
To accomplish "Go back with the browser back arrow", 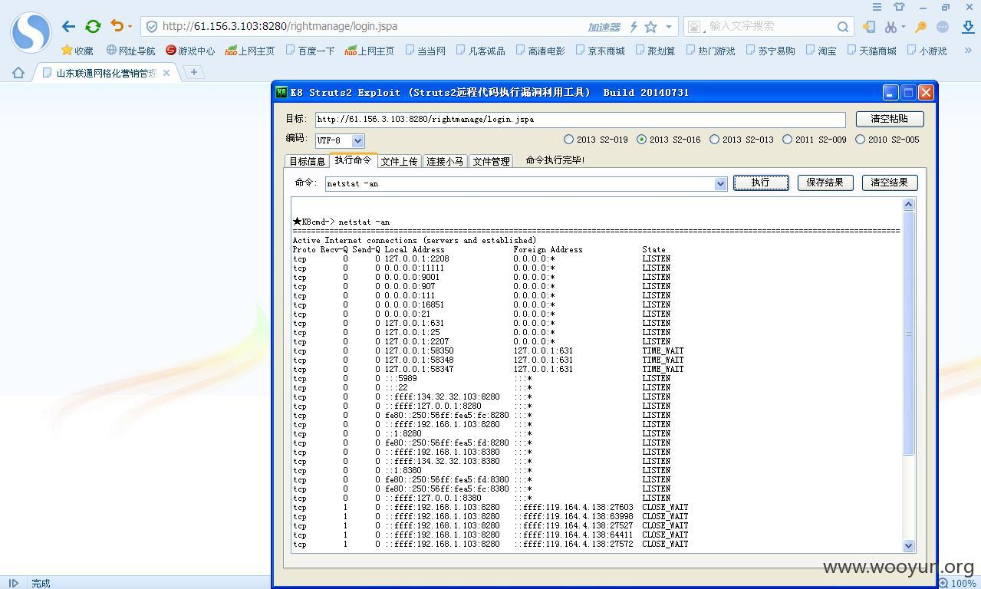I will pyautogui.click(x=68, y=26).
